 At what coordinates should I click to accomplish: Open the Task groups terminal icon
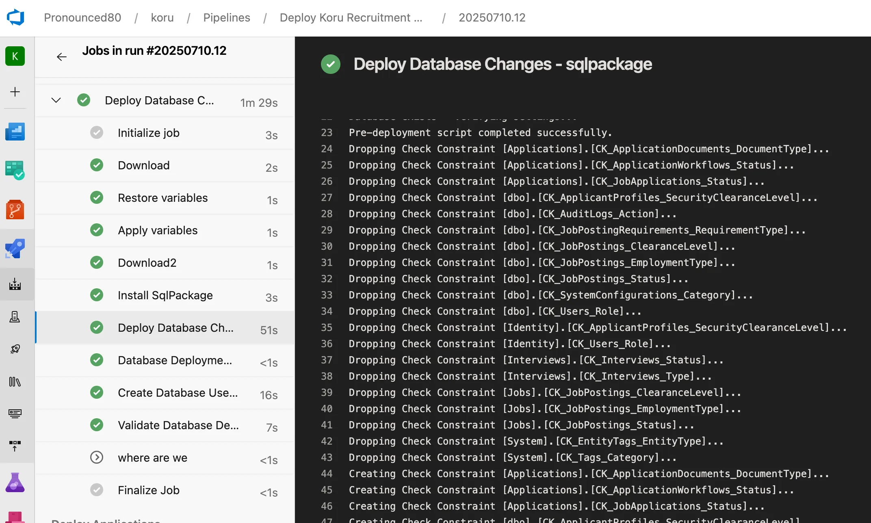pos(15,414)
